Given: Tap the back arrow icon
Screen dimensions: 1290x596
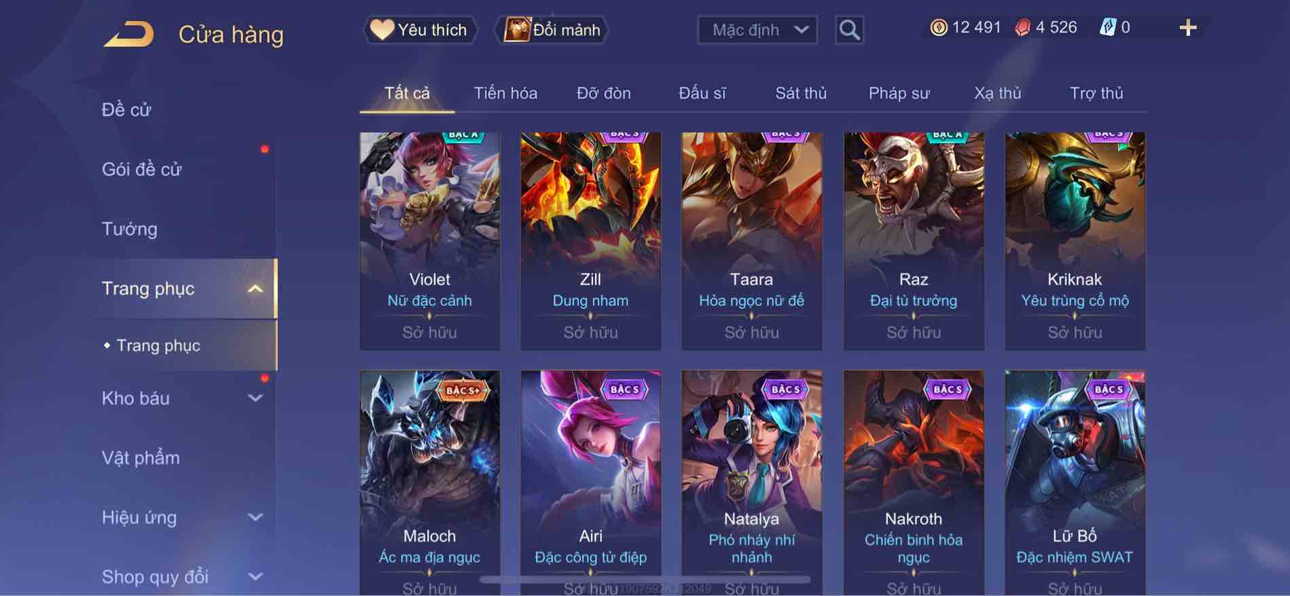Looking at the screenshot, I should 129,35.
